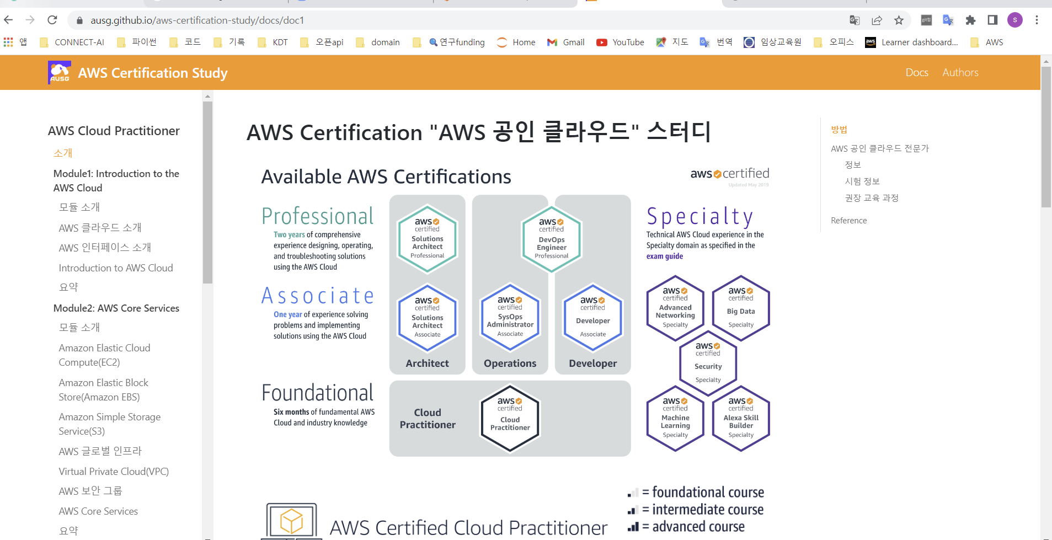Open the YouTube bookmark
1052x540 pixels.
tap(620, 42)
